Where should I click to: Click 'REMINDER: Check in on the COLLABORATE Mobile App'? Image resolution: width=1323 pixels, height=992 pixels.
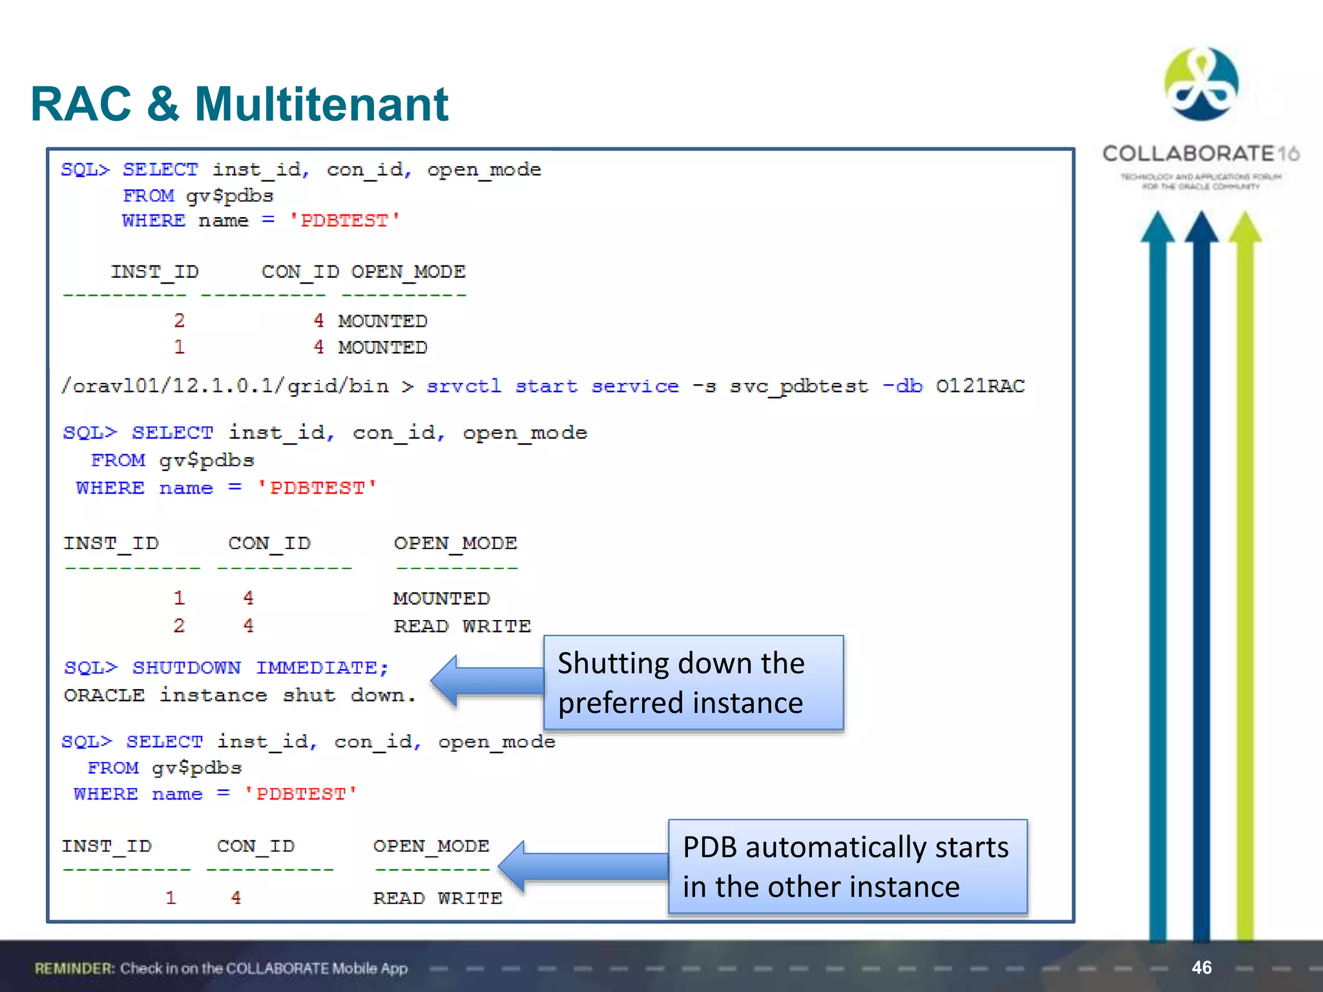(221, 968)
